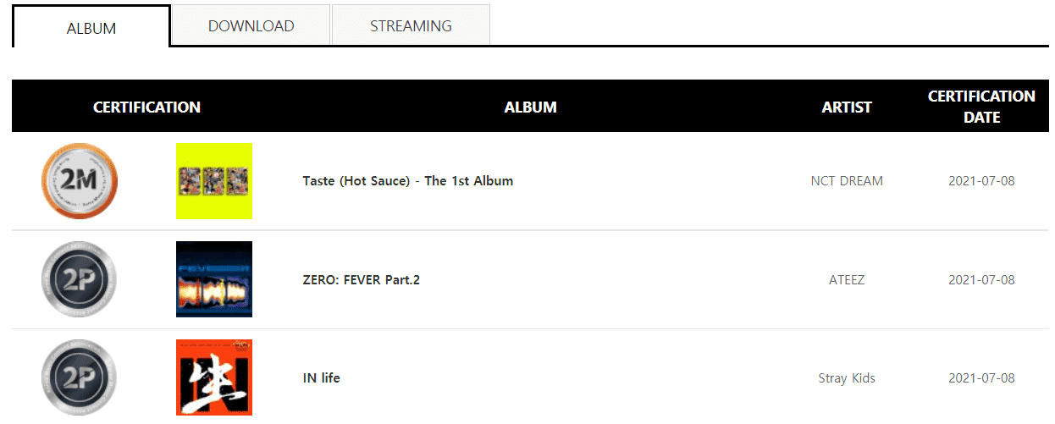Select artist name NCT DREAM
Viewport: 1055px width, 424px height.
(847, 181)
